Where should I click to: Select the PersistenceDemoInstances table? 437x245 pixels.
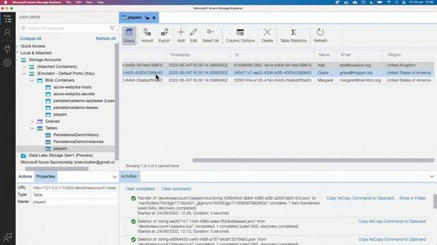pyautogui.click(x=79, y=142)
